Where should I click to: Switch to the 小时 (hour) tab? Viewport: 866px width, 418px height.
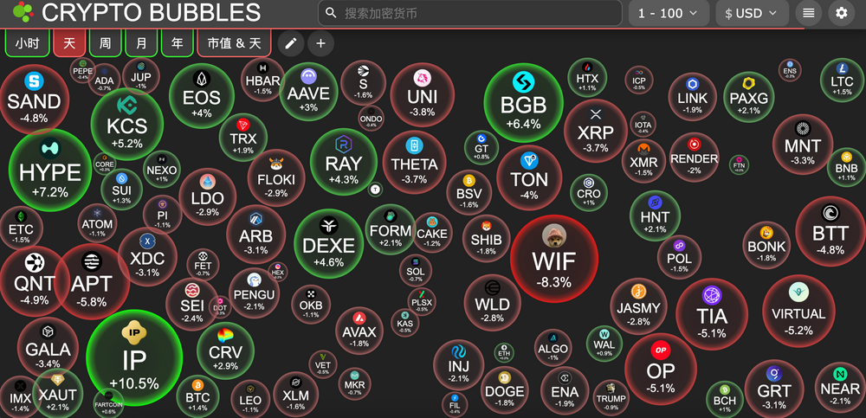click(27, 43)
